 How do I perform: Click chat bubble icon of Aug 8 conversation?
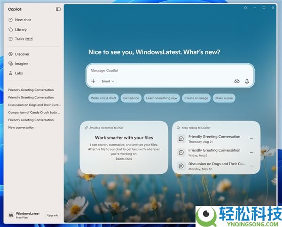(x=181, y=153)
